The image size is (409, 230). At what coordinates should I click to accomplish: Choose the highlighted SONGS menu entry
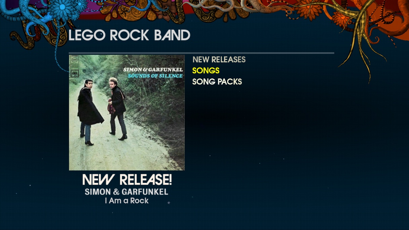[x=206, y=71]
